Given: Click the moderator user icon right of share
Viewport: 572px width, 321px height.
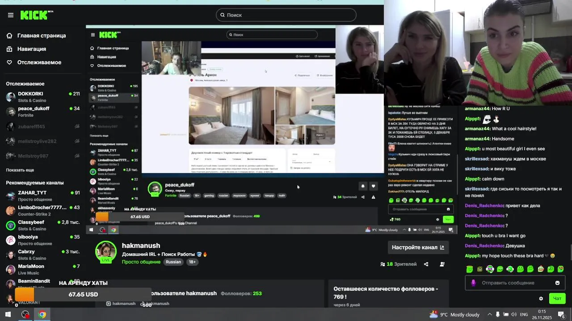Looking at the screenshot, I should coord(442,264).
